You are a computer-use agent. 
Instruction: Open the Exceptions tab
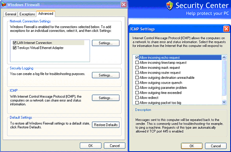point(27,14)
